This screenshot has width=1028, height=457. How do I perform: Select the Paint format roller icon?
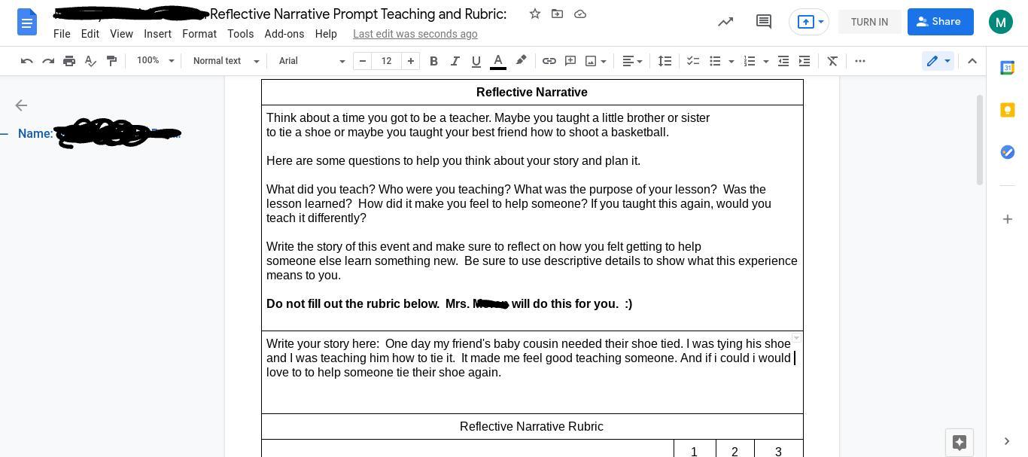coord(111,61)
